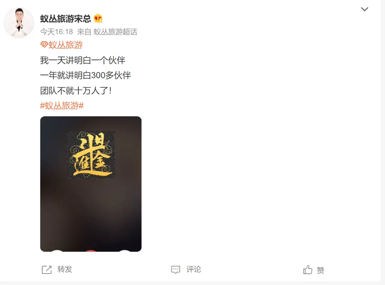Click the 转发 repost label
The image size is (385, 285).
[x=65, y=269]
